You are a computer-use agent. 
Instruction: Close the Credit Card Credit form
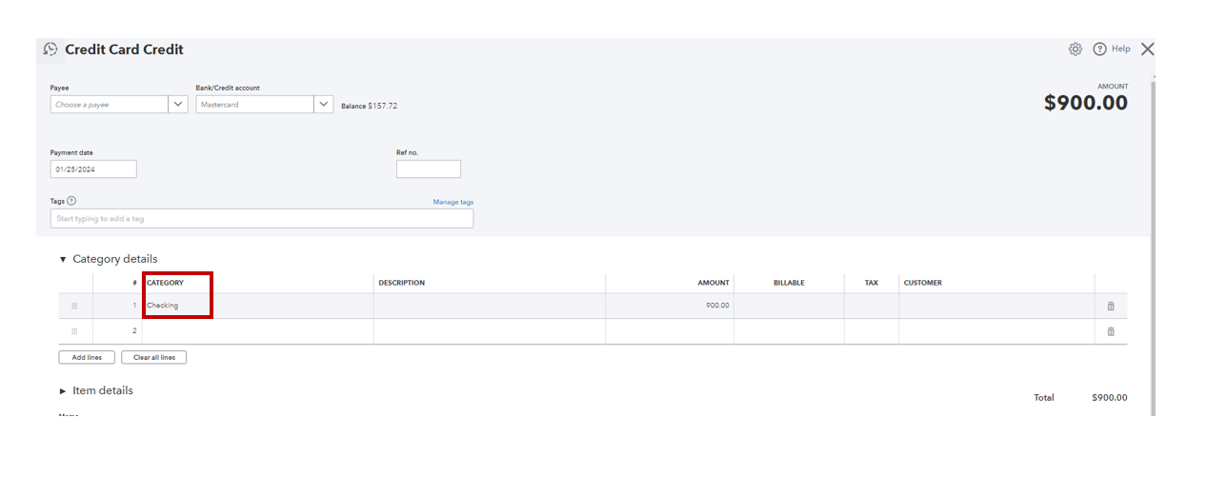coord(1147,50)
